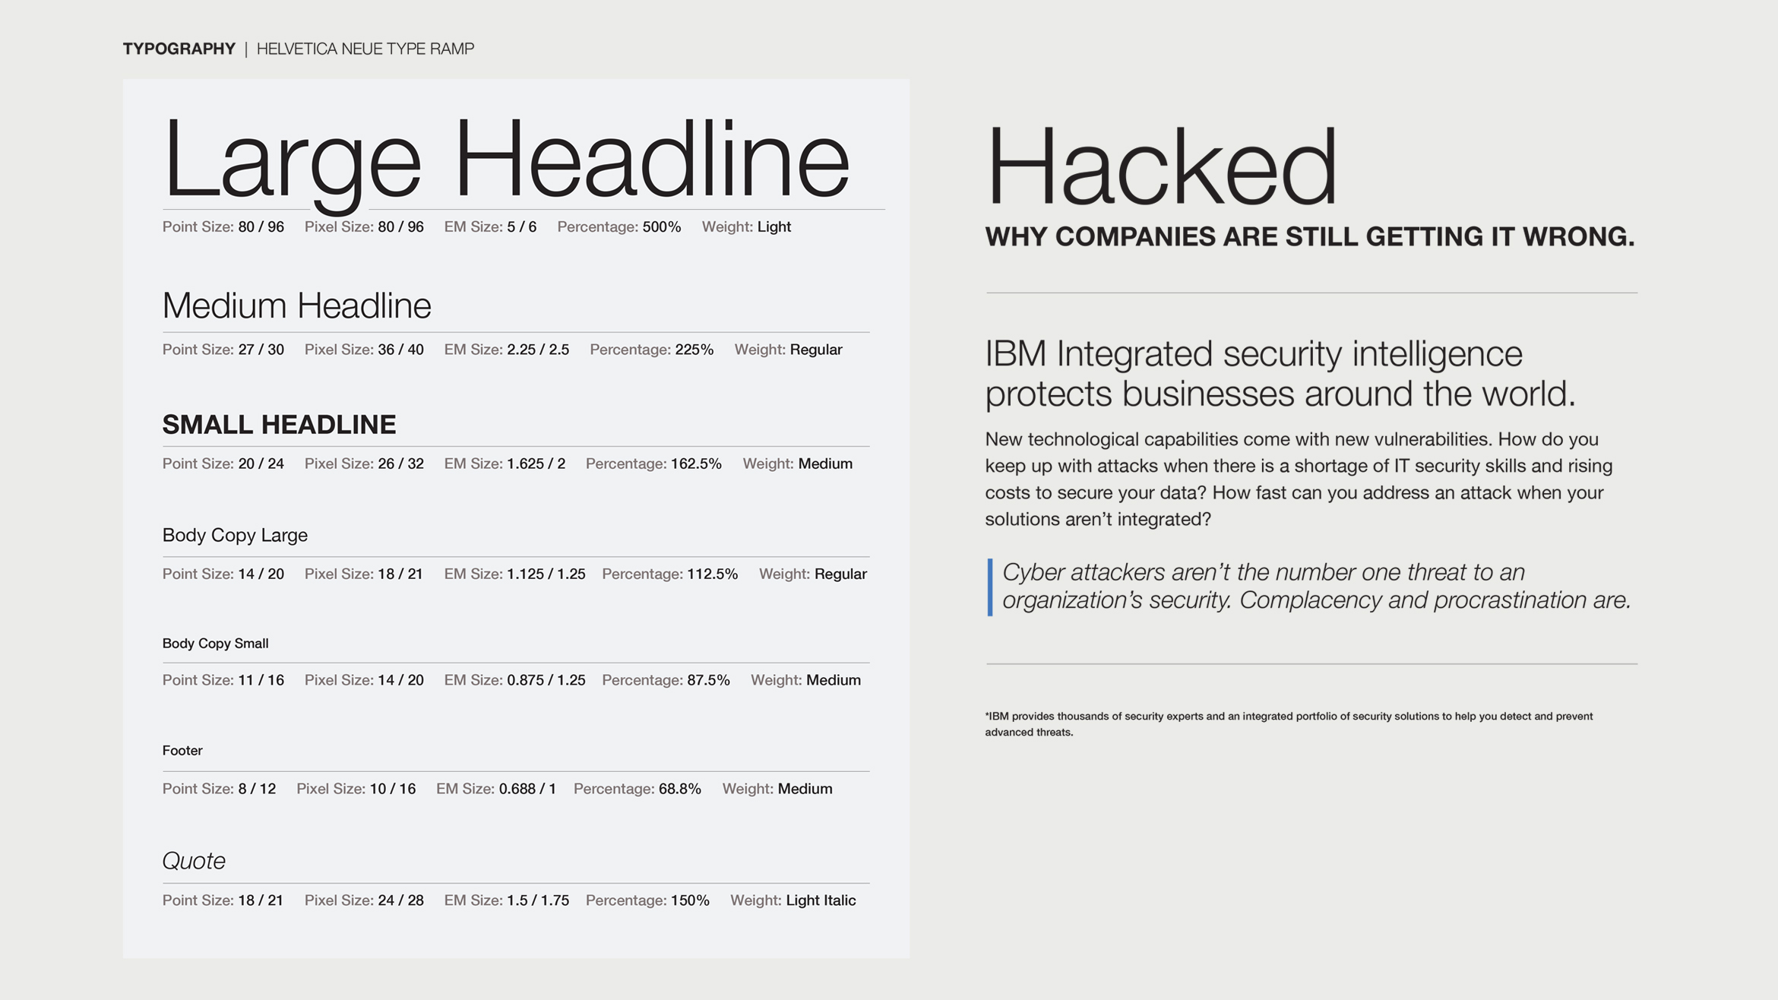Click the Percentage 112.5% value
The image size is (1778, 1000).
(712, 574)
